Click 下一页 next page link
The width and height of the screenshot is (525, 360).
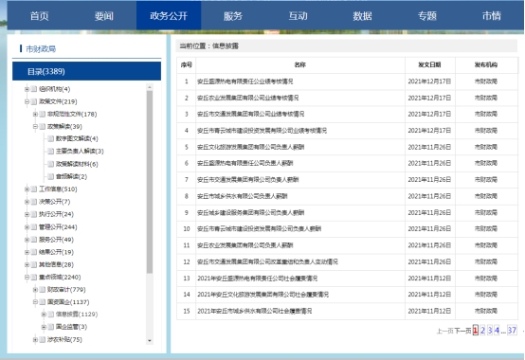(x=462, y=331)
